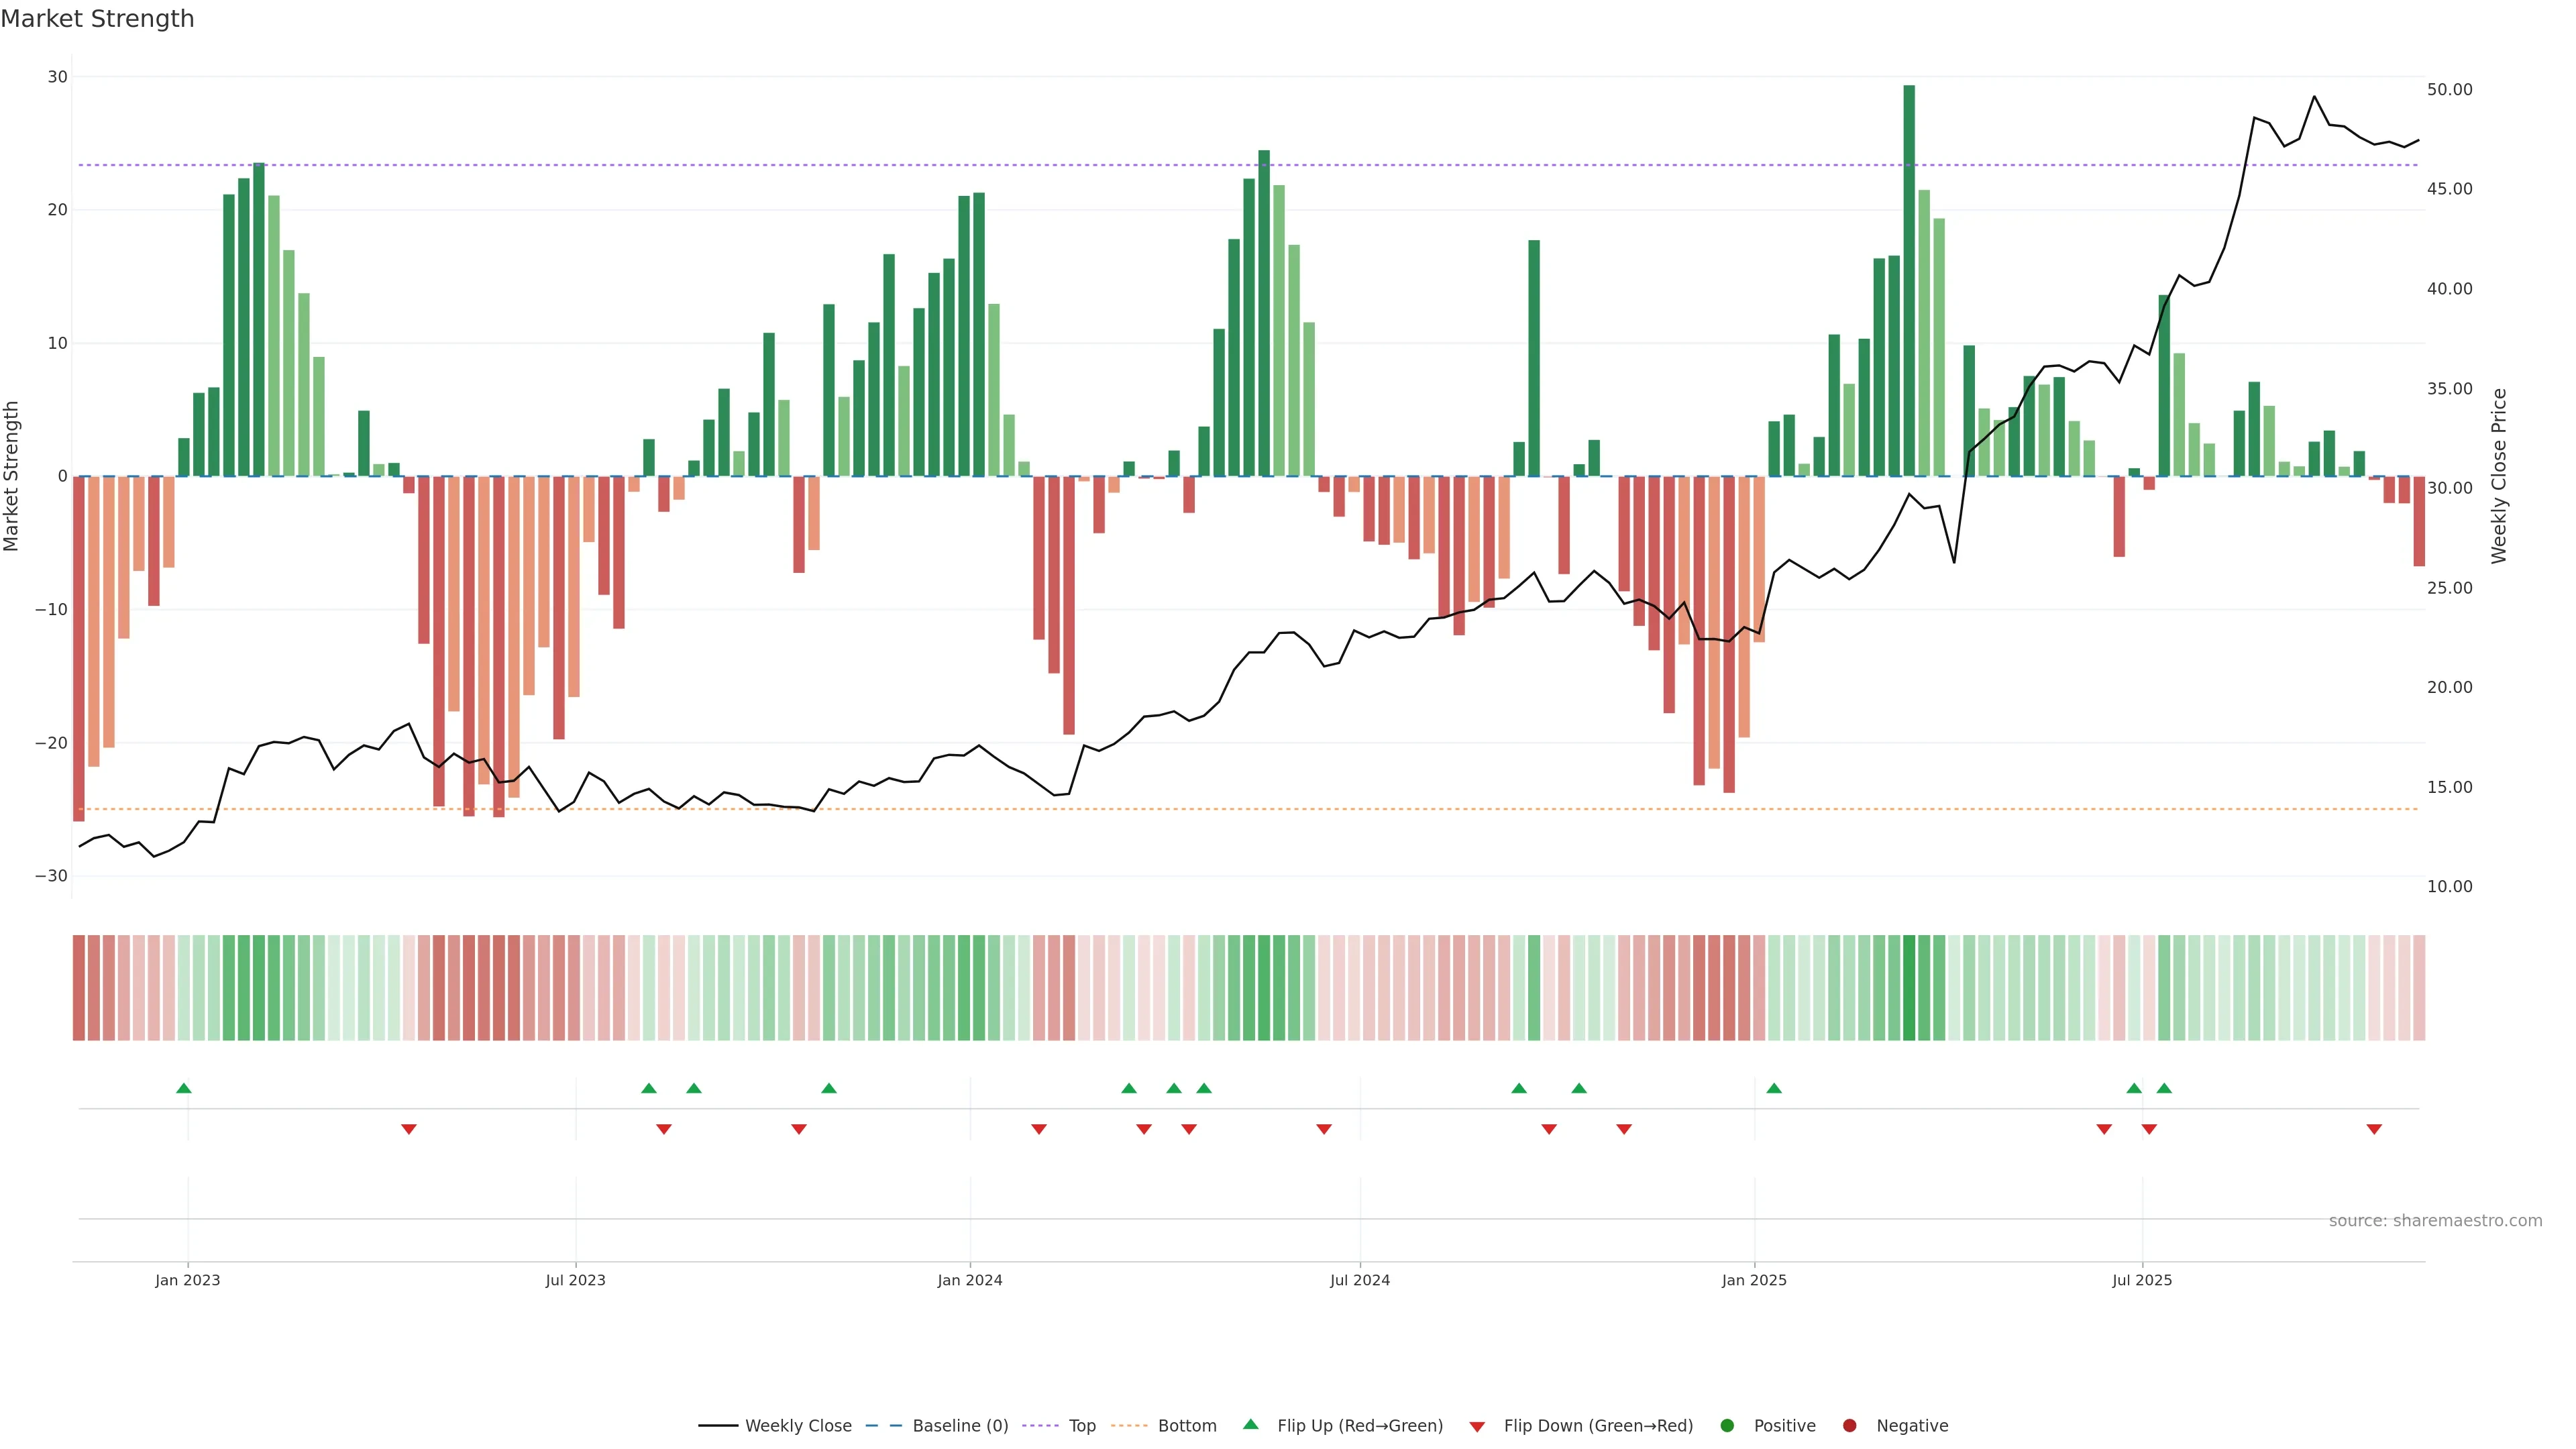Click the Positive green circle legend icon
Screen dimensions: 2576x1449
point(1727,1426)
